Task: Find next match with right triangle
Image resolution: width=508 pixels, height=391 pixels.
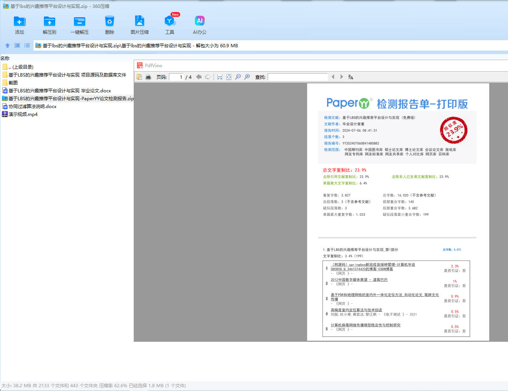Action: tap(342, 77)
